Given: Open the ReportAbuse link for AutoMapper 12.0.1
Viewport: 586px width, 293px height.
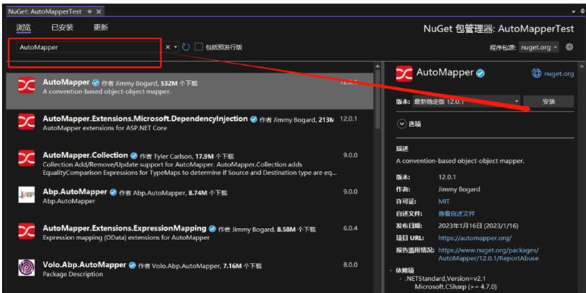Looking at the screenshot, I should [x=489, y=254].
